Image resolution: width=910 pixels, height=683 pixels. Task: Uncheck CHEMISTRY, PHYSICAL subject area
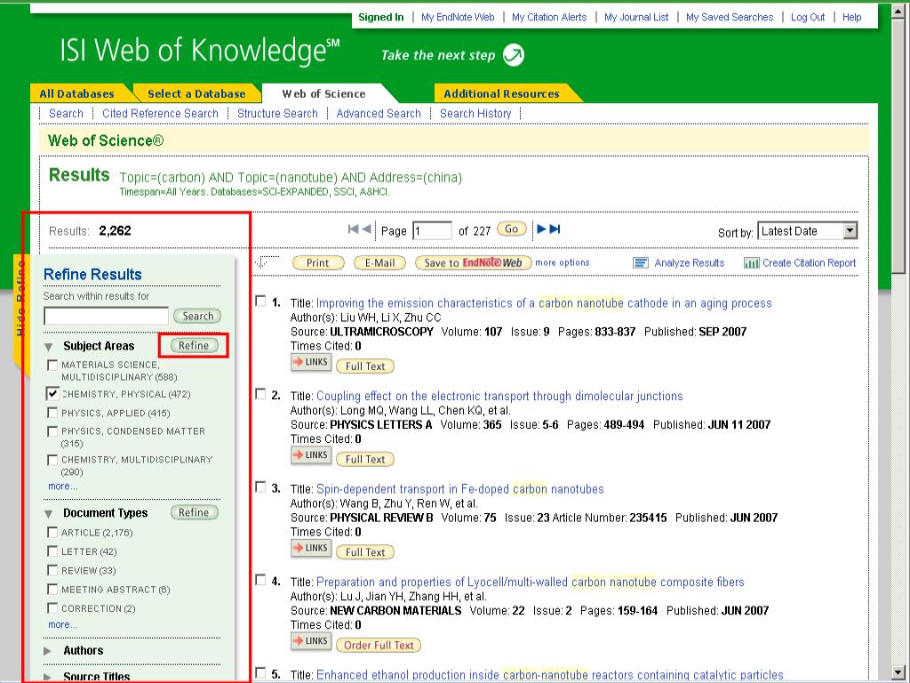click(52, 394)
